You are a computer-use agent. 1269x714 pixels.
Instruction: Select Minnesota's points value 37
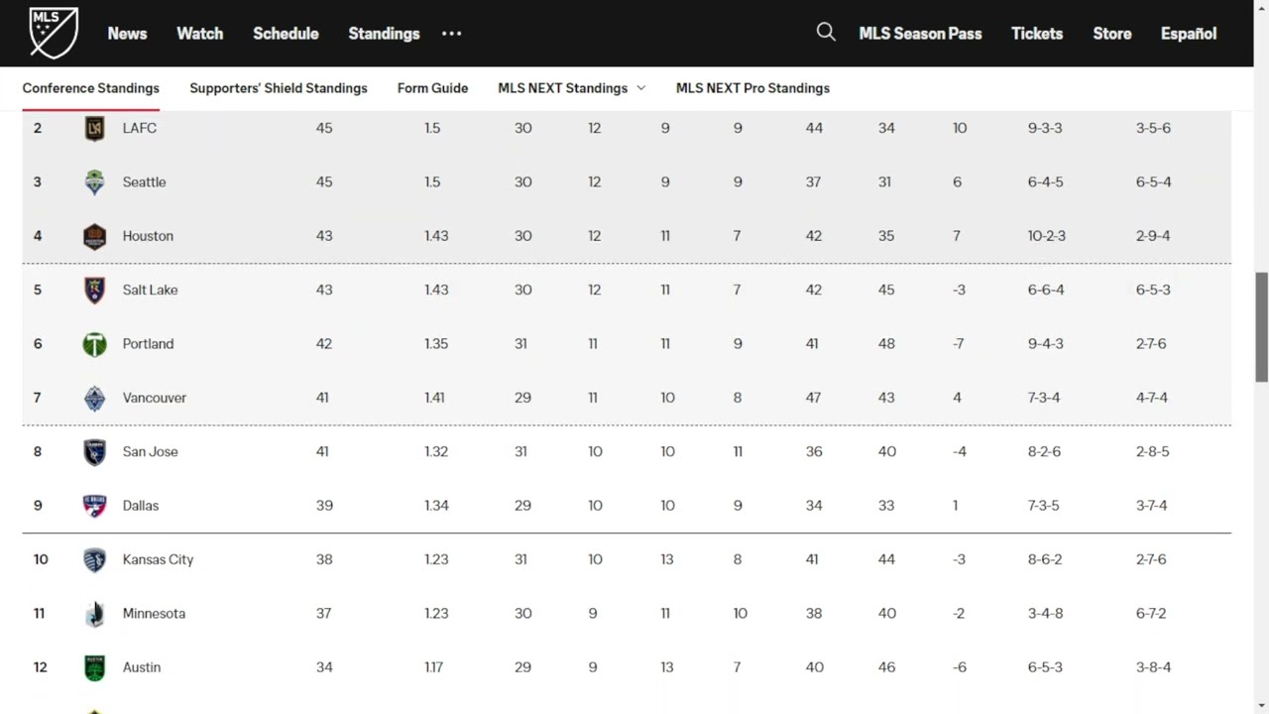pos(323,614)
